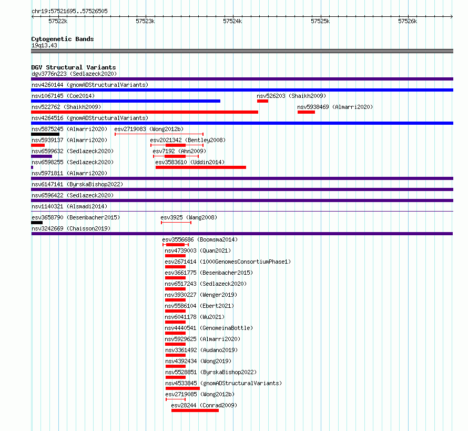This screenshot has height=431, width=468.
Task: Click the dgv3776n223 (Sedlazeck2020) variant label
Action: 74,74
